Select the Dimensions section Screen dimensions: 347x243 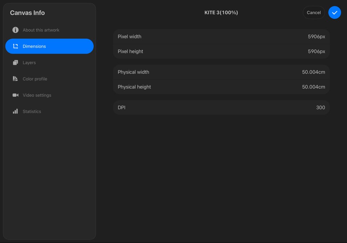point(49,46)
